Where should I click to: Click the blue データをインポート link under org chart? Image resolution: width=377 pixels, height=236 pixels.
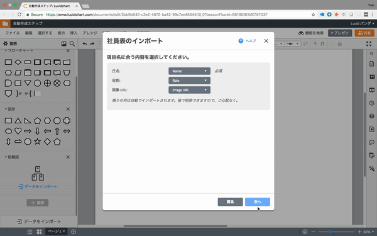point(38,186)
